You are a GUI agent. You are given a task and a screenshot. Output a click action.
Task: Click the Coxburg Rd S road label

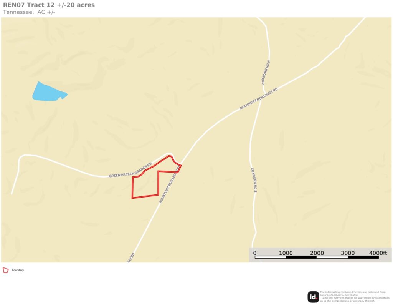pyautogui.click(x=254, y=180)
